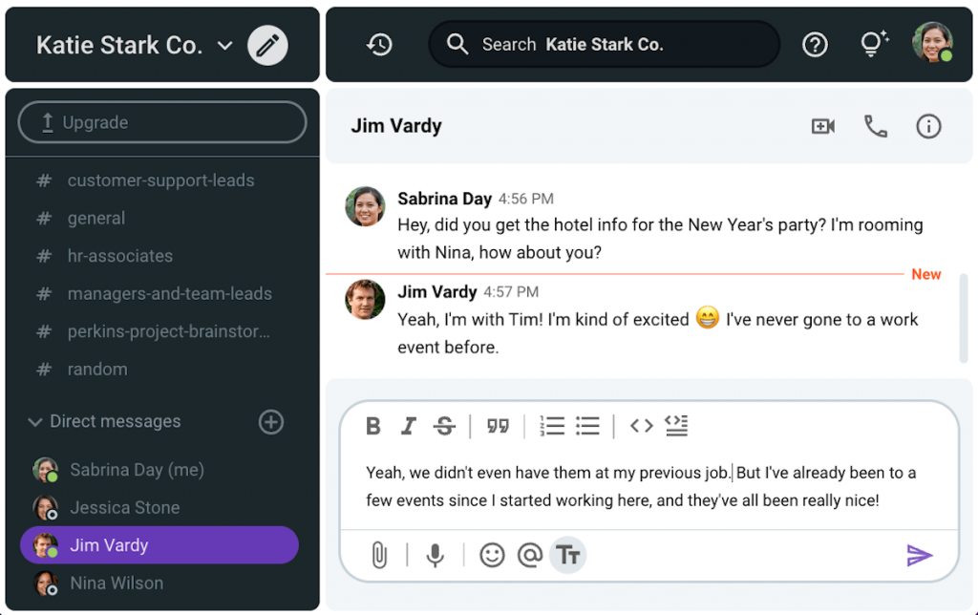
Task: Record audio with the microphone icon
Action: point(436,555)
